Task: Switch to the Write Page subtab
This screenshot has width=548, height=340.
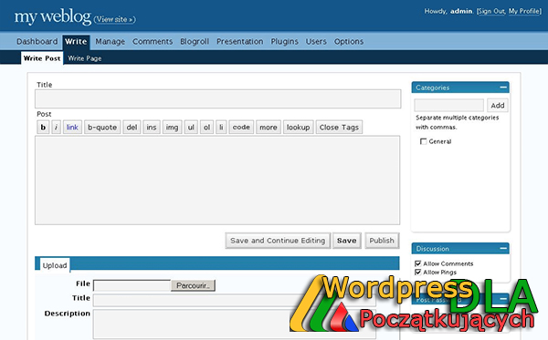Action: 85,58
